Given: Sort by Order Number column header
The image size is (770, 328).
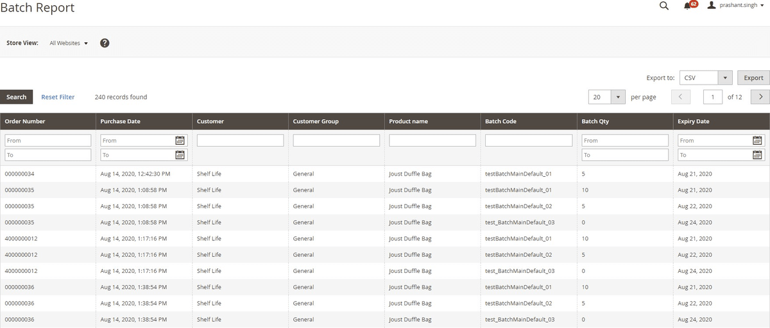Looking at the screenshot, I should tap(48, 121).
